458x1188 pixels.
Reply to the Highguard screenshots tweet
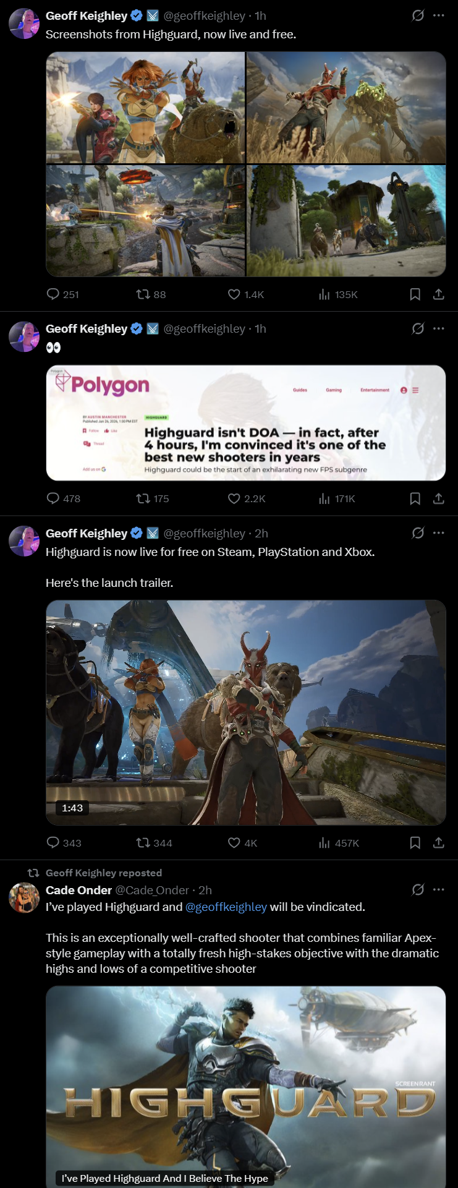coord(63,294)
